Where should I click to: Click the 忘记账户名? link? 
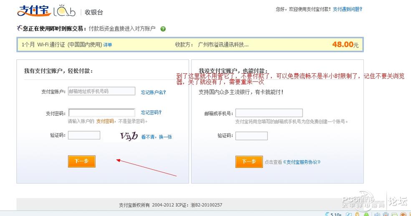[x=153, y=92]
